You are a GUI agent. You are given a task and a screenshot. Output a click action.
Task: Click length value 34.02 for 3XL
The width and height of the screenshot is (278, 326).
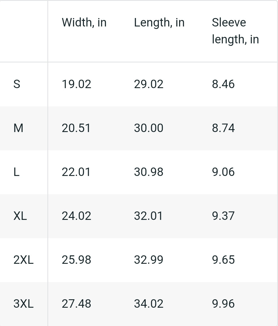coord(149,304)
